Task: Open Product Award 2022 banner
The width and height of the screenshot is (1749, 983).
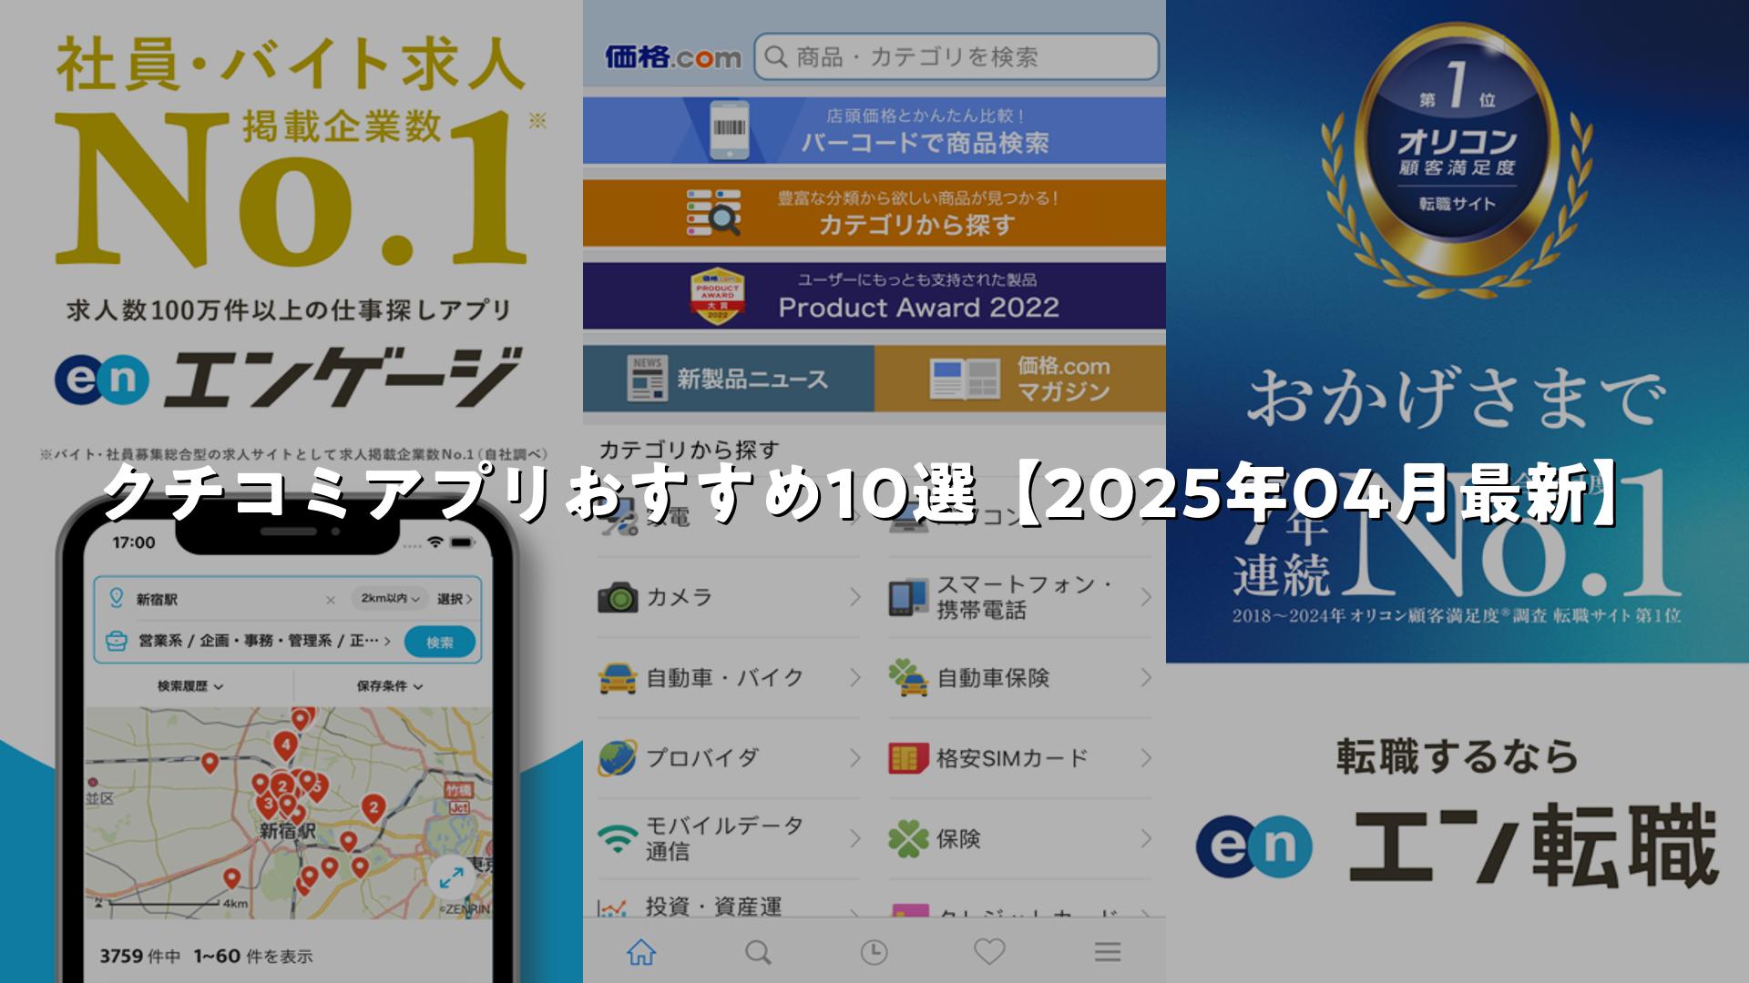Action: (x=874, y=296)
